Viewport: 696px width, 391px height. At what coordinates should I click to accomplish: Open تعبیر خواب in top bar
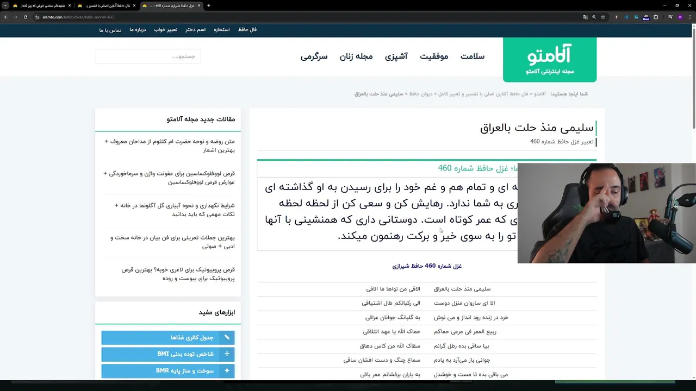tap(165, 29)
